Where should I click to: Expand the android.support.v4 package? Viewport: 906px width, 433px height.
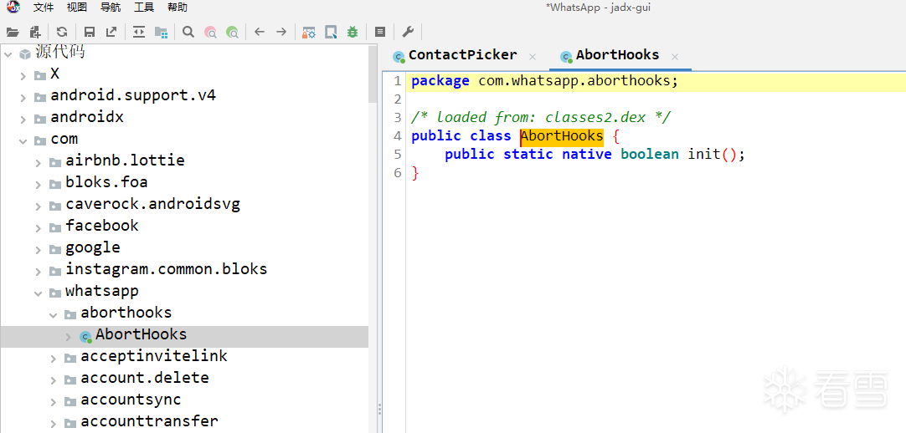click(x=23, y=98)
